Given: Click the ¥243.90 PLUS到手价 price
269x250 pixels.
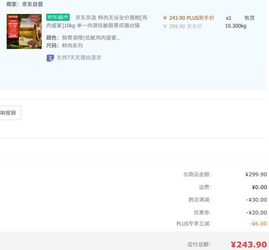Looking at the screenshot, I should [189, 18].
